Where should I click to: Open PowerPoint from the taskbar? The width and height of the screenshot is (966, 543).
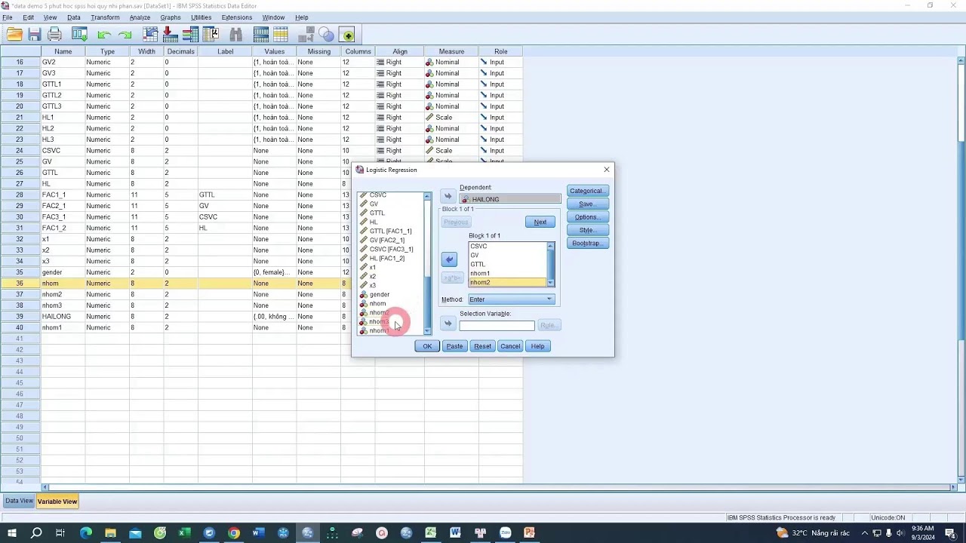(529, 533)
